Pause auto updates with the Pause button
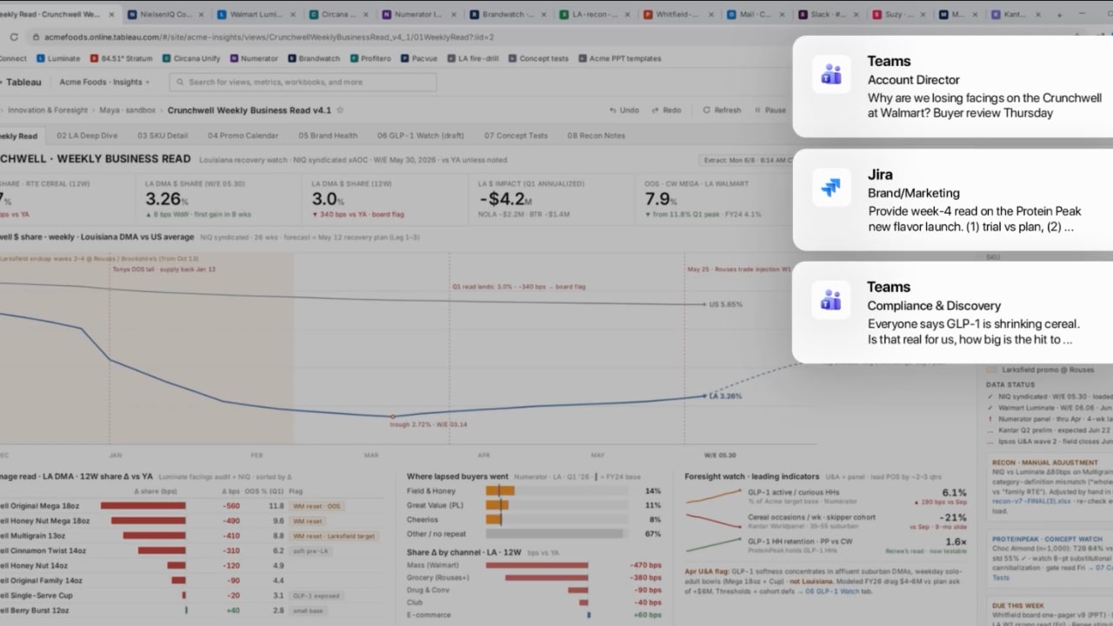 770,110
